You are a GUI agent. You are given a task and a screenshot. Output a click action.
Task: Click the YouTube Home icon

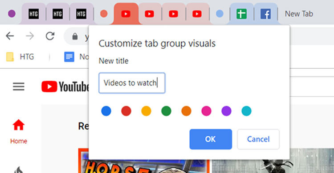pyautogui.click(x=19, y=125)
